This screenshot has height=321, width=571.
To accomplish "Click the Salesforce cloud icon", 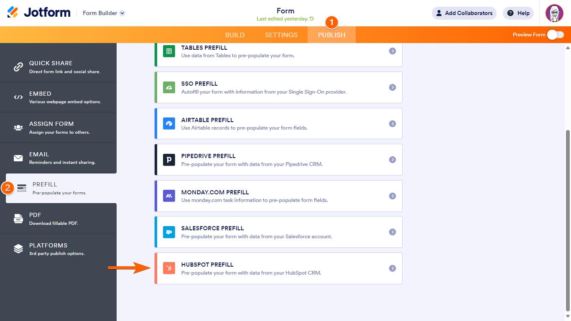I will click(169, 232).
